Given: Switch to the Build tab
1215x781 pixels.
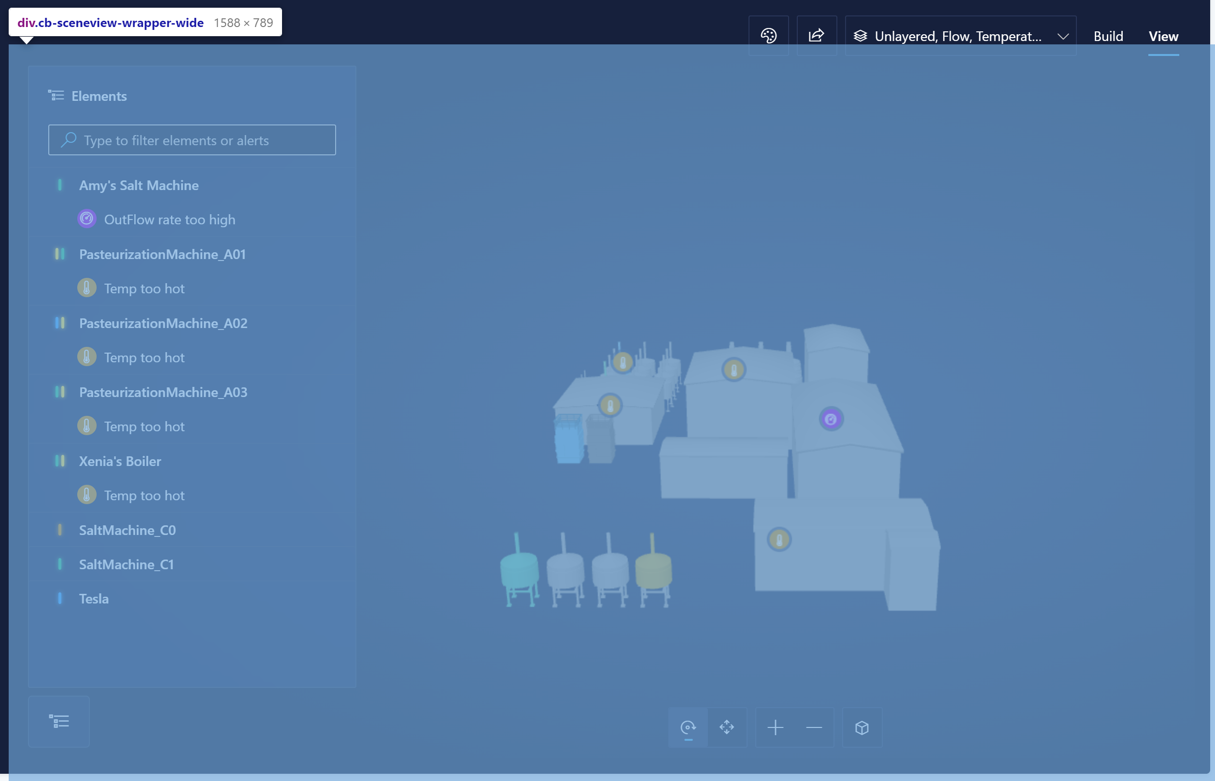Looking at the screenshot, I should click(1108, 36).
